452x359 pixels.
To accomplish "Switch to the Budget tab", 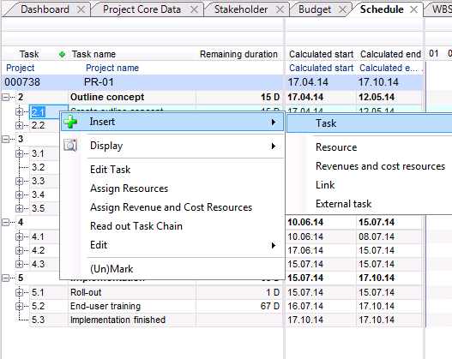I will pos(315,9).
